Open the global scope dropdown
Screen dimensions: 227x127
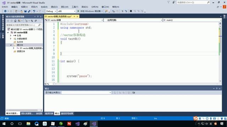click(x=133, y=20)
